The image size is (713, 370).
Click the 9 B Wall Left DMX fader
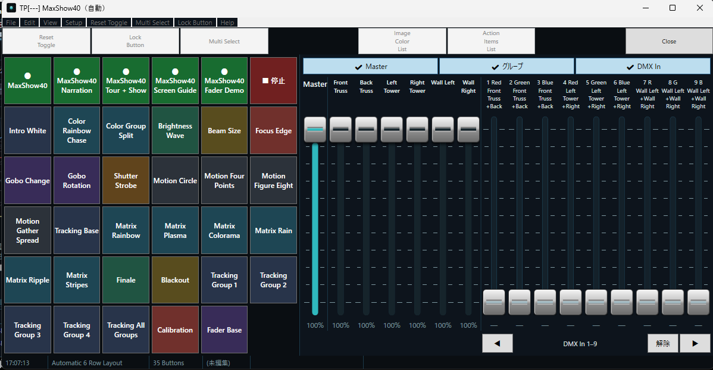coord(699,302)
